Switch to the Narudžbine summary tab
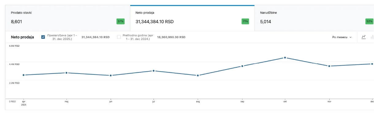Image resolution: width=374 pixels, height=115 pixels. (314, 18)
